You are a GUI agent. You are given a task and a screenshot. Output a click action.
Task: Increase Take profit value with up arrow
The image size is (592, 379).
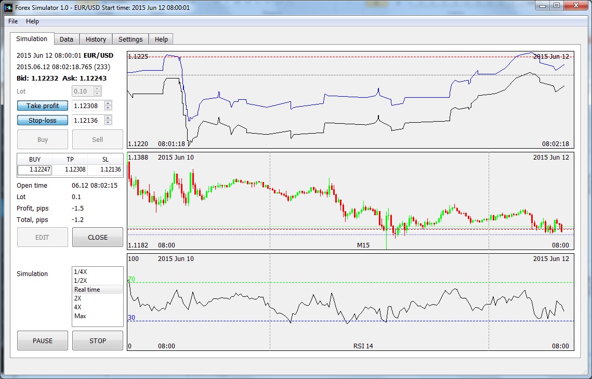(x=108, y=103)
